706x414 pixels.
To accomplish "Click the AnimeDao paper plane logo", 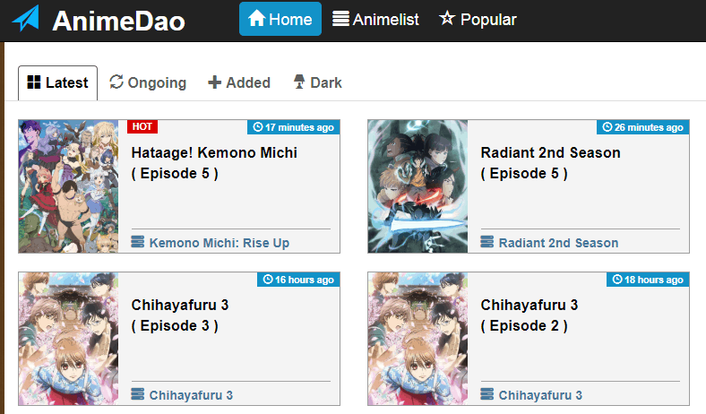I will [26, 19].
